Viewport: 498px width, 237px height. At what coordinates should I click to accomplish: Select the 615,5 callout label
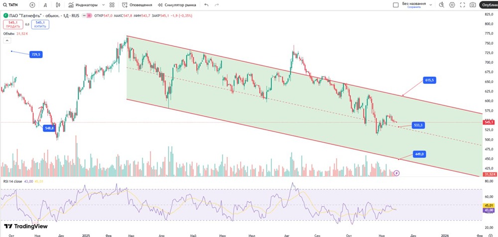pos(429,80)
